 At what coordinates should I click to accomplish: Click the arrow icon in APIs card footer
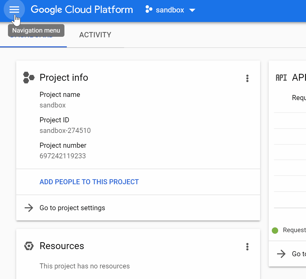pos(281,254)
